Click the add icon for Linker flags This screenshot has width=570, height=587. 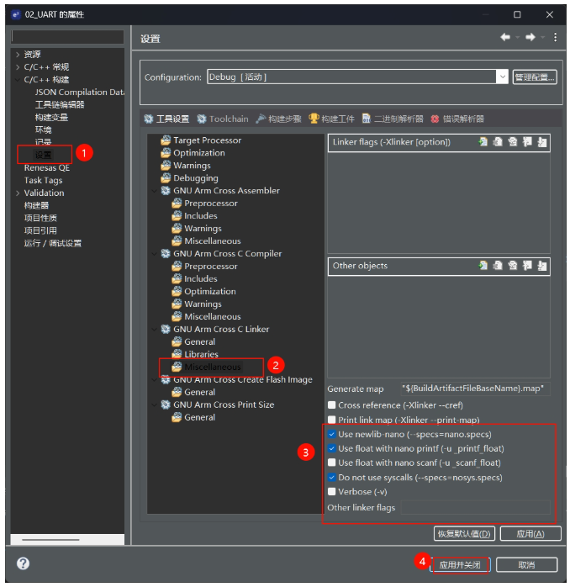coord(483,142)
